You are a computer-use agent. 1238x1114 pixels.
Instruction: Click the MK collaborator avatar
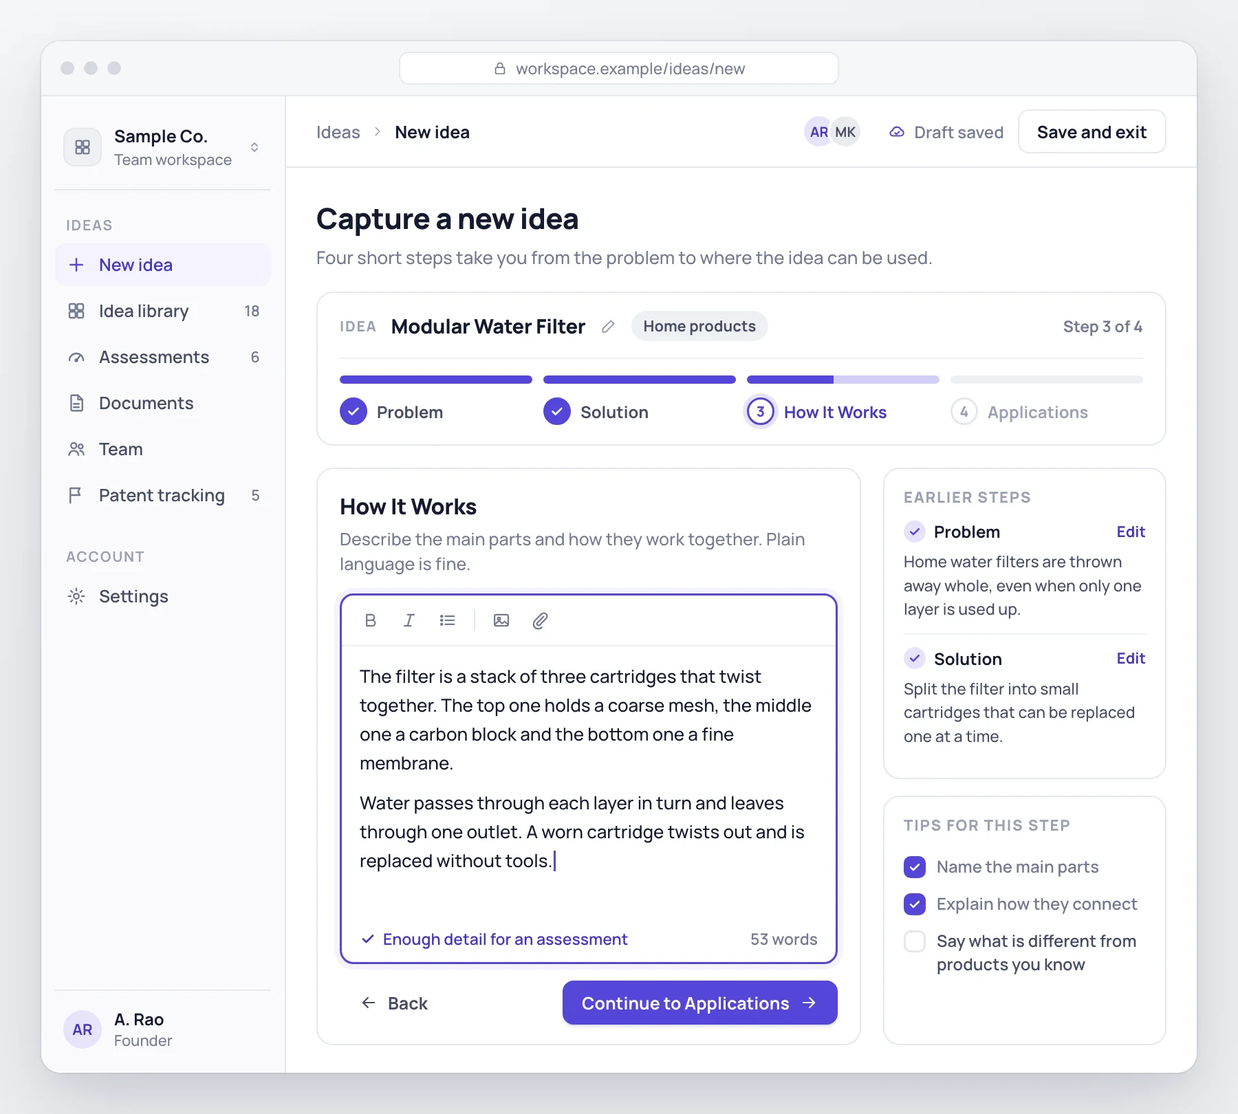tap(845, 132)
